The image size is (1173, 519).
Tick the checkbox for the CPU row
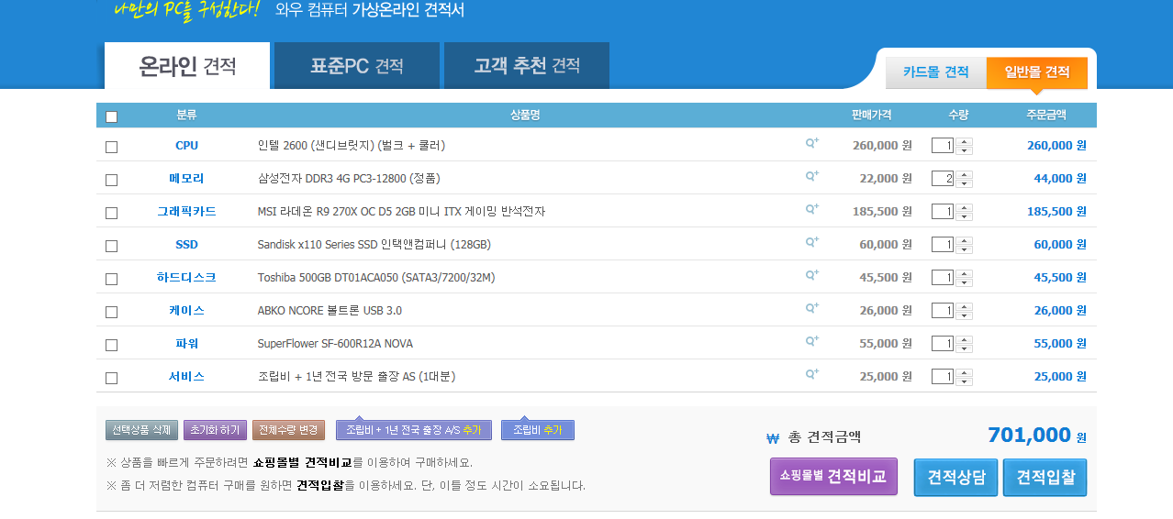(112, 147)
